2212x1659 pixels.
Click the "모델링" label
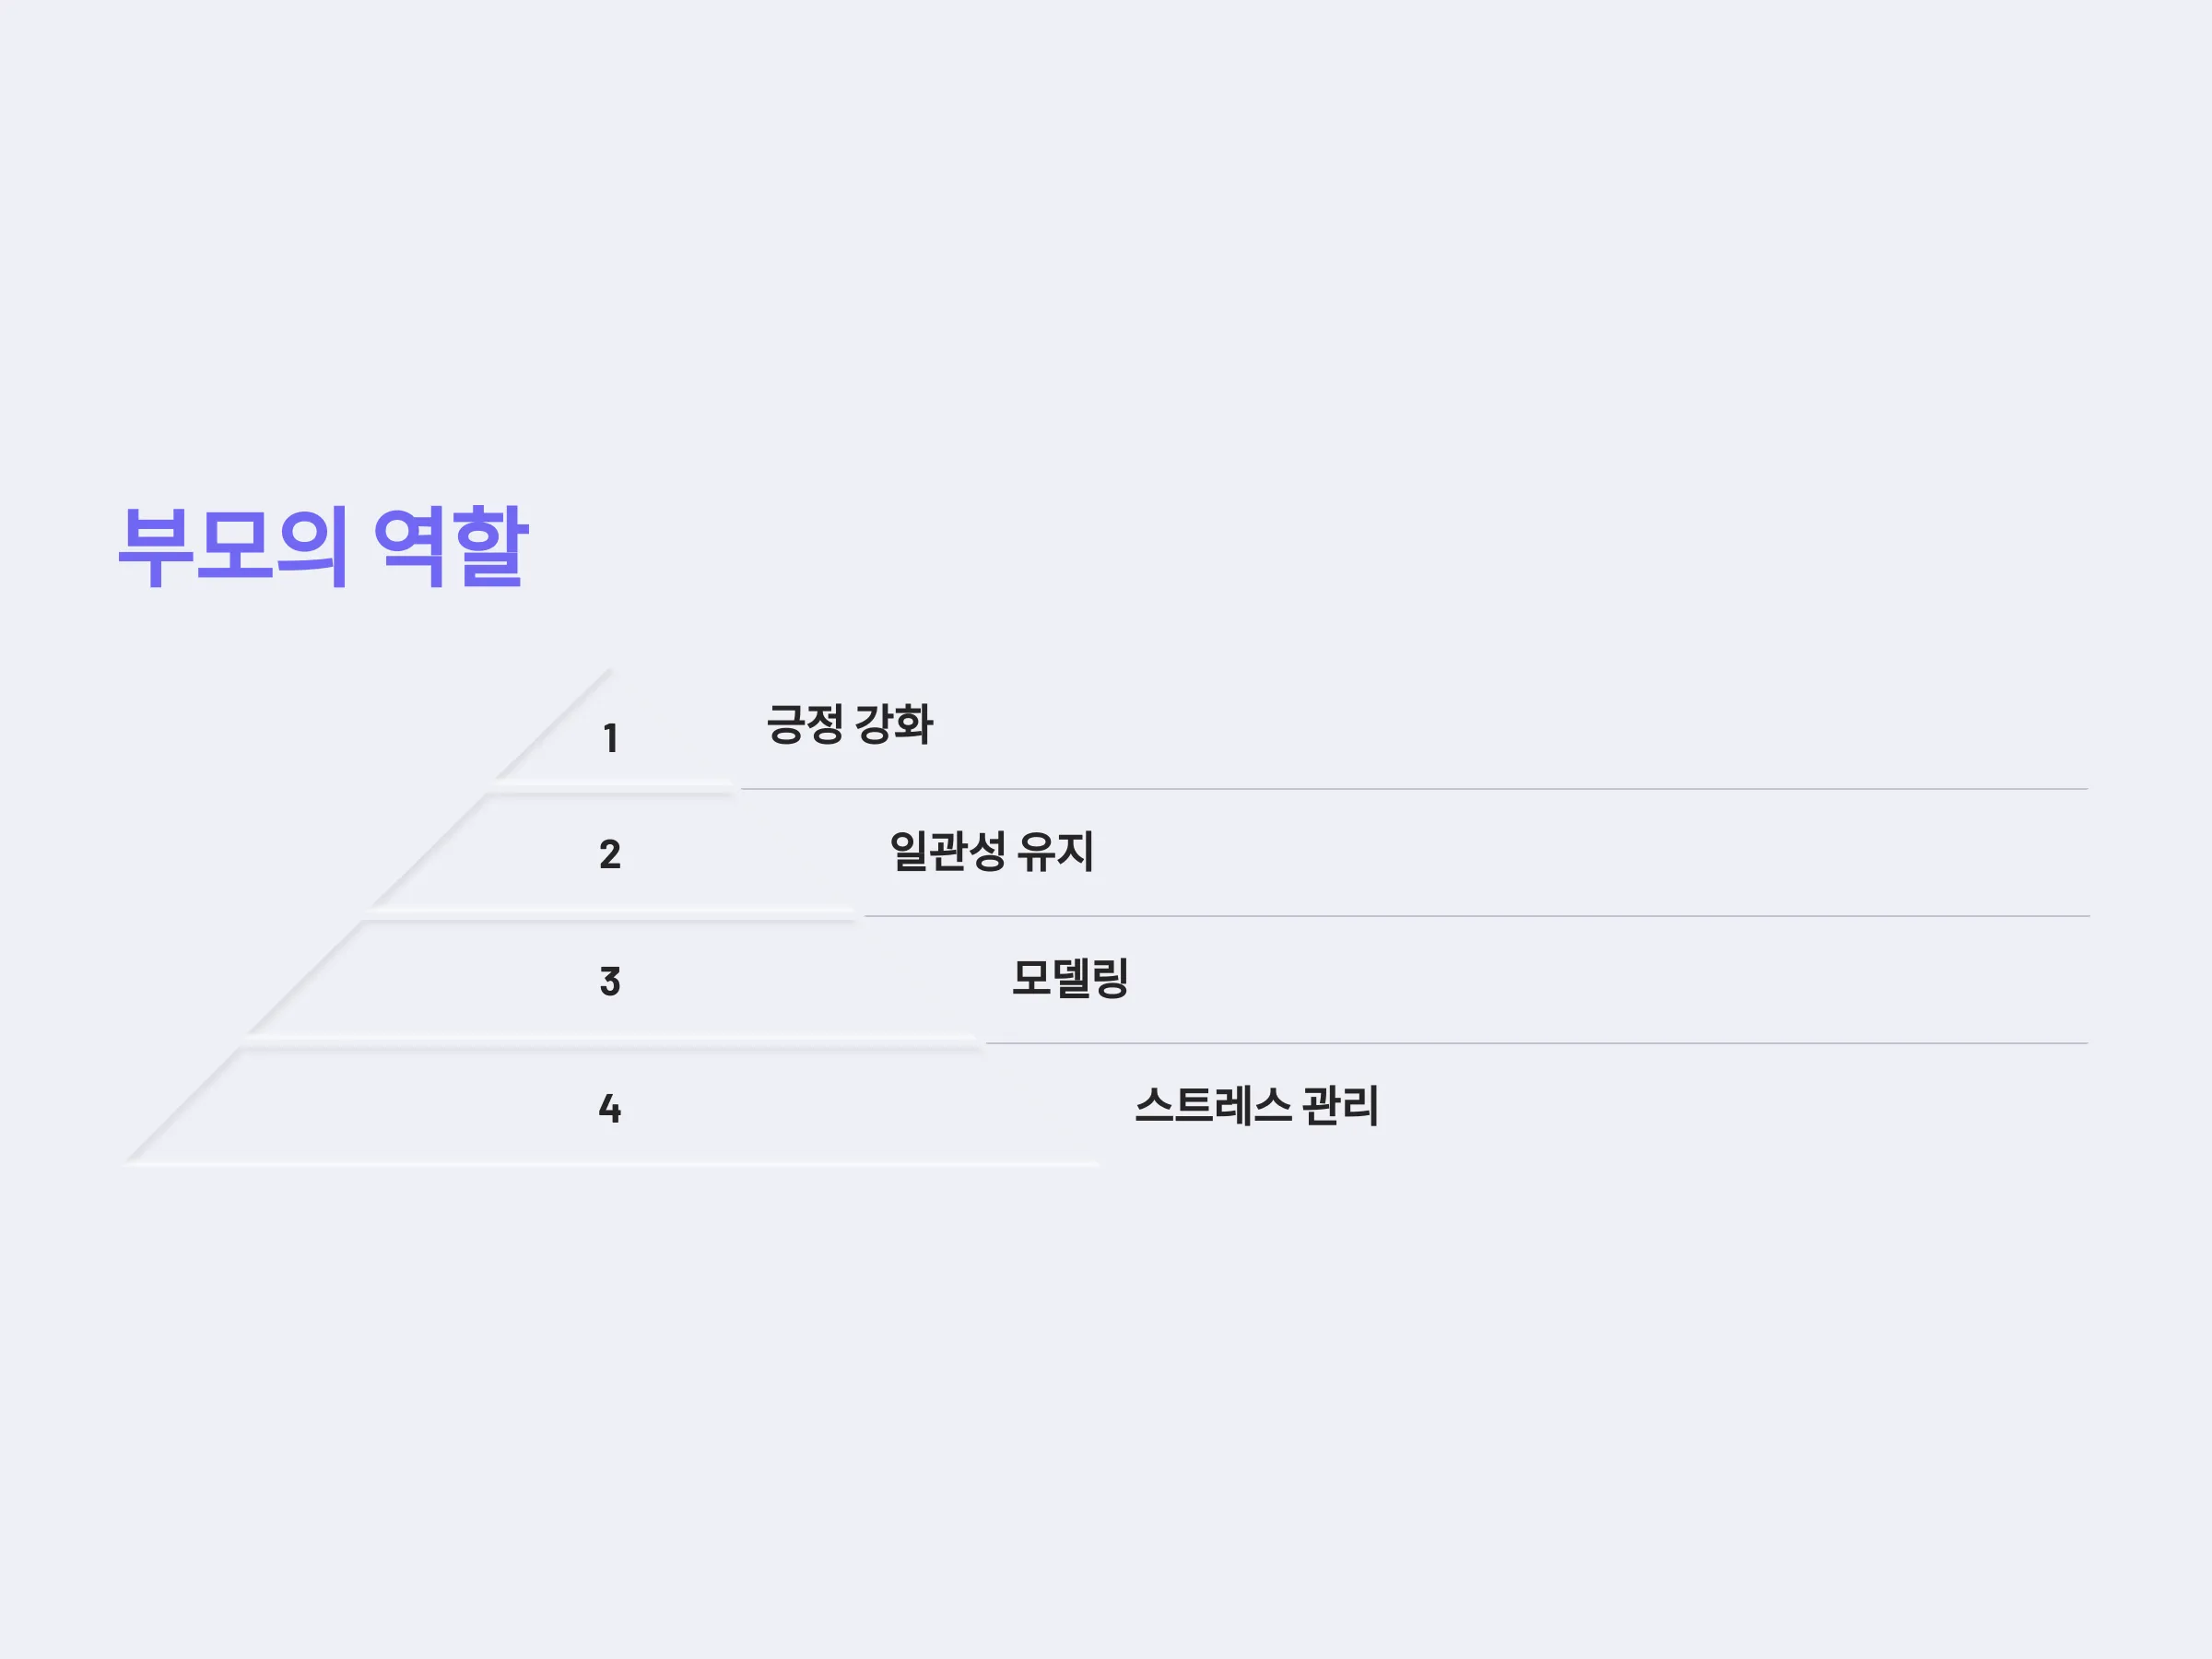pyautogui.click(x=1070, y=978)
